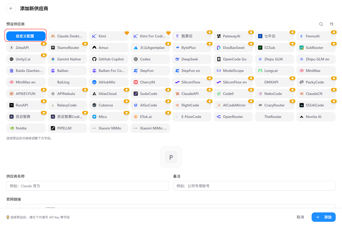Select the BaiLing preset
Viewport: 342px width, 226px height.
67,82
